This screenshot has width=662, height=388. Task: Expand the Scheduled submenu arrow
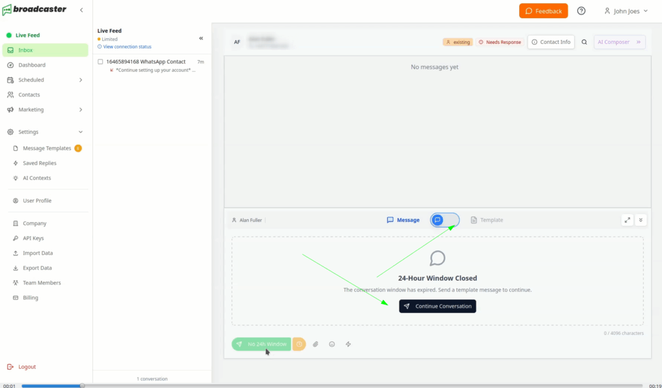coord(81,80)
